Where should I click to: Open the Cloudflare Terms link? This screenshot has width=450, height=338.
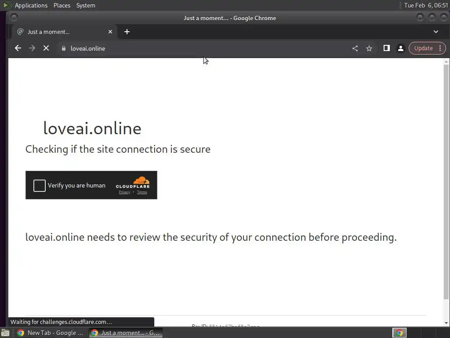[142, 192]
